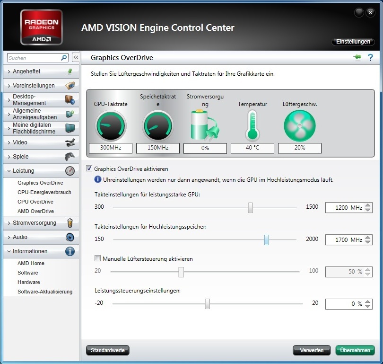Click the GPU clock slider handle

pos(250,207)
